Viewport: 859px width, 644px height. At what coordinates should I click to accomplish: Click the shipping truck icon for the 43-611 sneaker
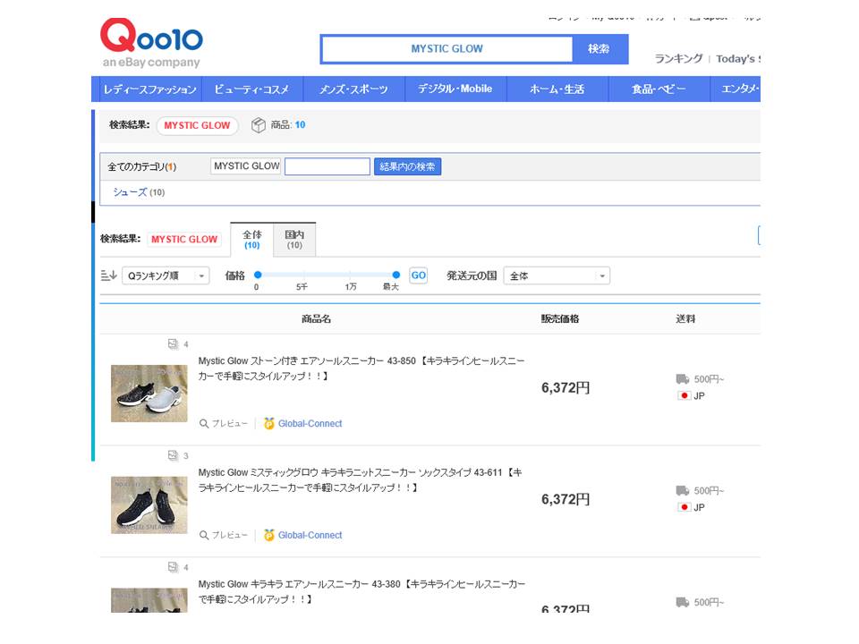(x=683, y=491)
